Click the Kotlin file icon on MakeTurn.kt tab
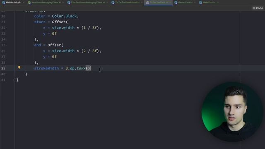 200,2
